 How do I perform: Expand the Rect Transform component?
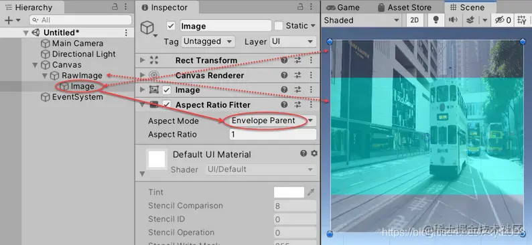pyautogui.click(x=143, y=60)
